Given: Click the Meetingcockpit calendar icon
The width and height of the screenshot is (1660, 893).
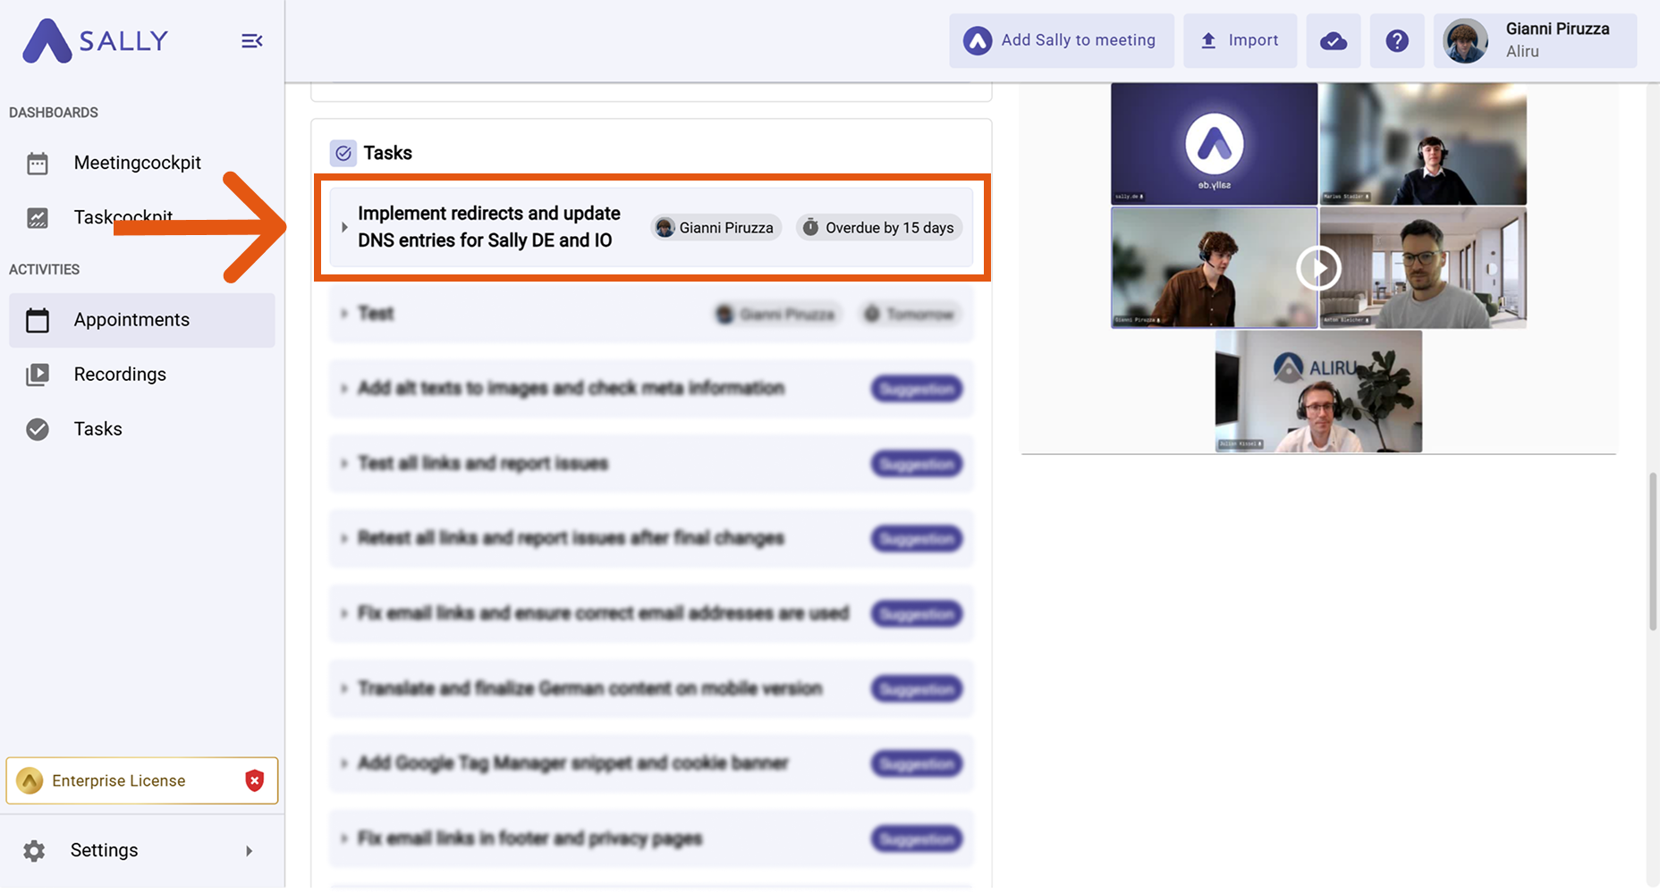Looking at the screenshot, I should click(x=38, y=164).
